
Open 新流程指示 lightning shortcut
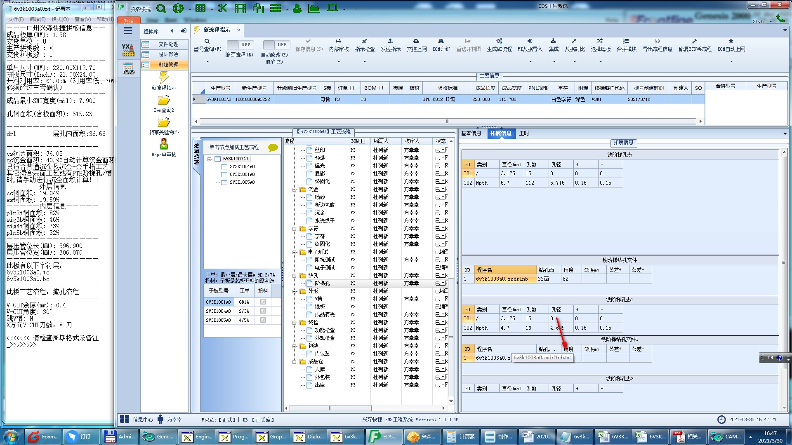[x=164, y=81]
